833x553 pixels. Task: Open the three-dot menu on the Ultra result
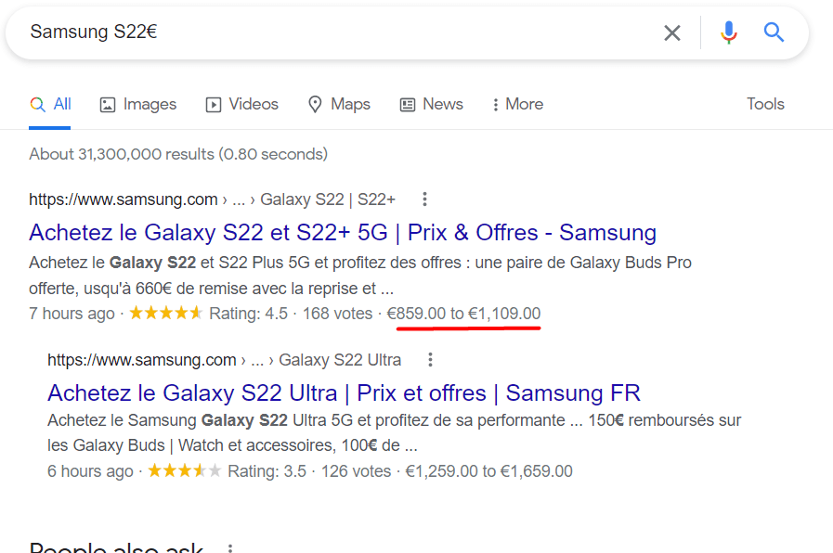coord(430,359)
